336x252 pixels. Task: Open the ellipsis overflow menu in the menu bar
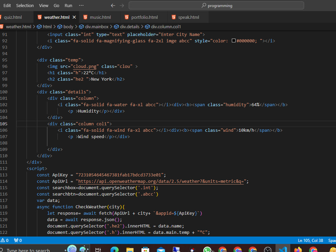point(81,5)
